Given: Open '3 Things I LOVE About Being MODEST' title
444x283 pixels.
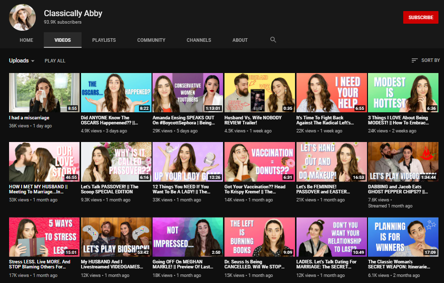Looking at the screenshot, I should pos(398,120).
